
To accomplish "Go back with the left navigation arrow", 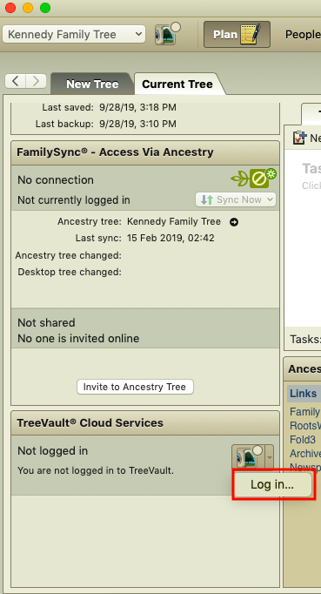I will click(15, 81).
